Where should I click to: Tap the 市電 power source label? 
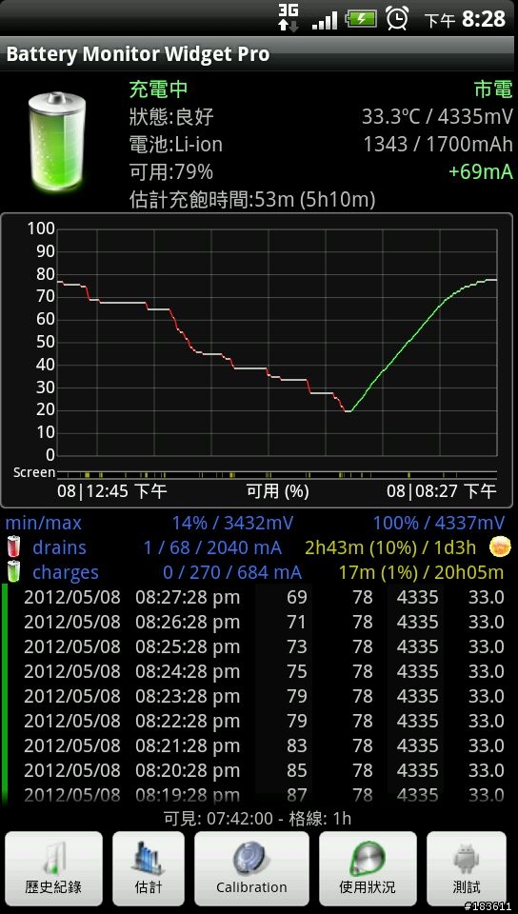[x=493, y=89]
